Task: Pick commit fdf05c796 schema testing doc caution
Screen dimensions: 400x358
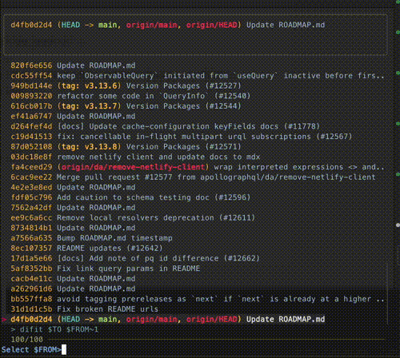Action: coord(130,197)
